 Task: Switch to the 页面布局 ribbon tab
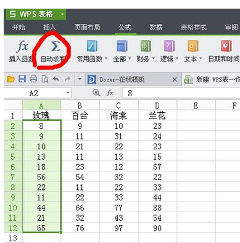[x=87, y=27]
